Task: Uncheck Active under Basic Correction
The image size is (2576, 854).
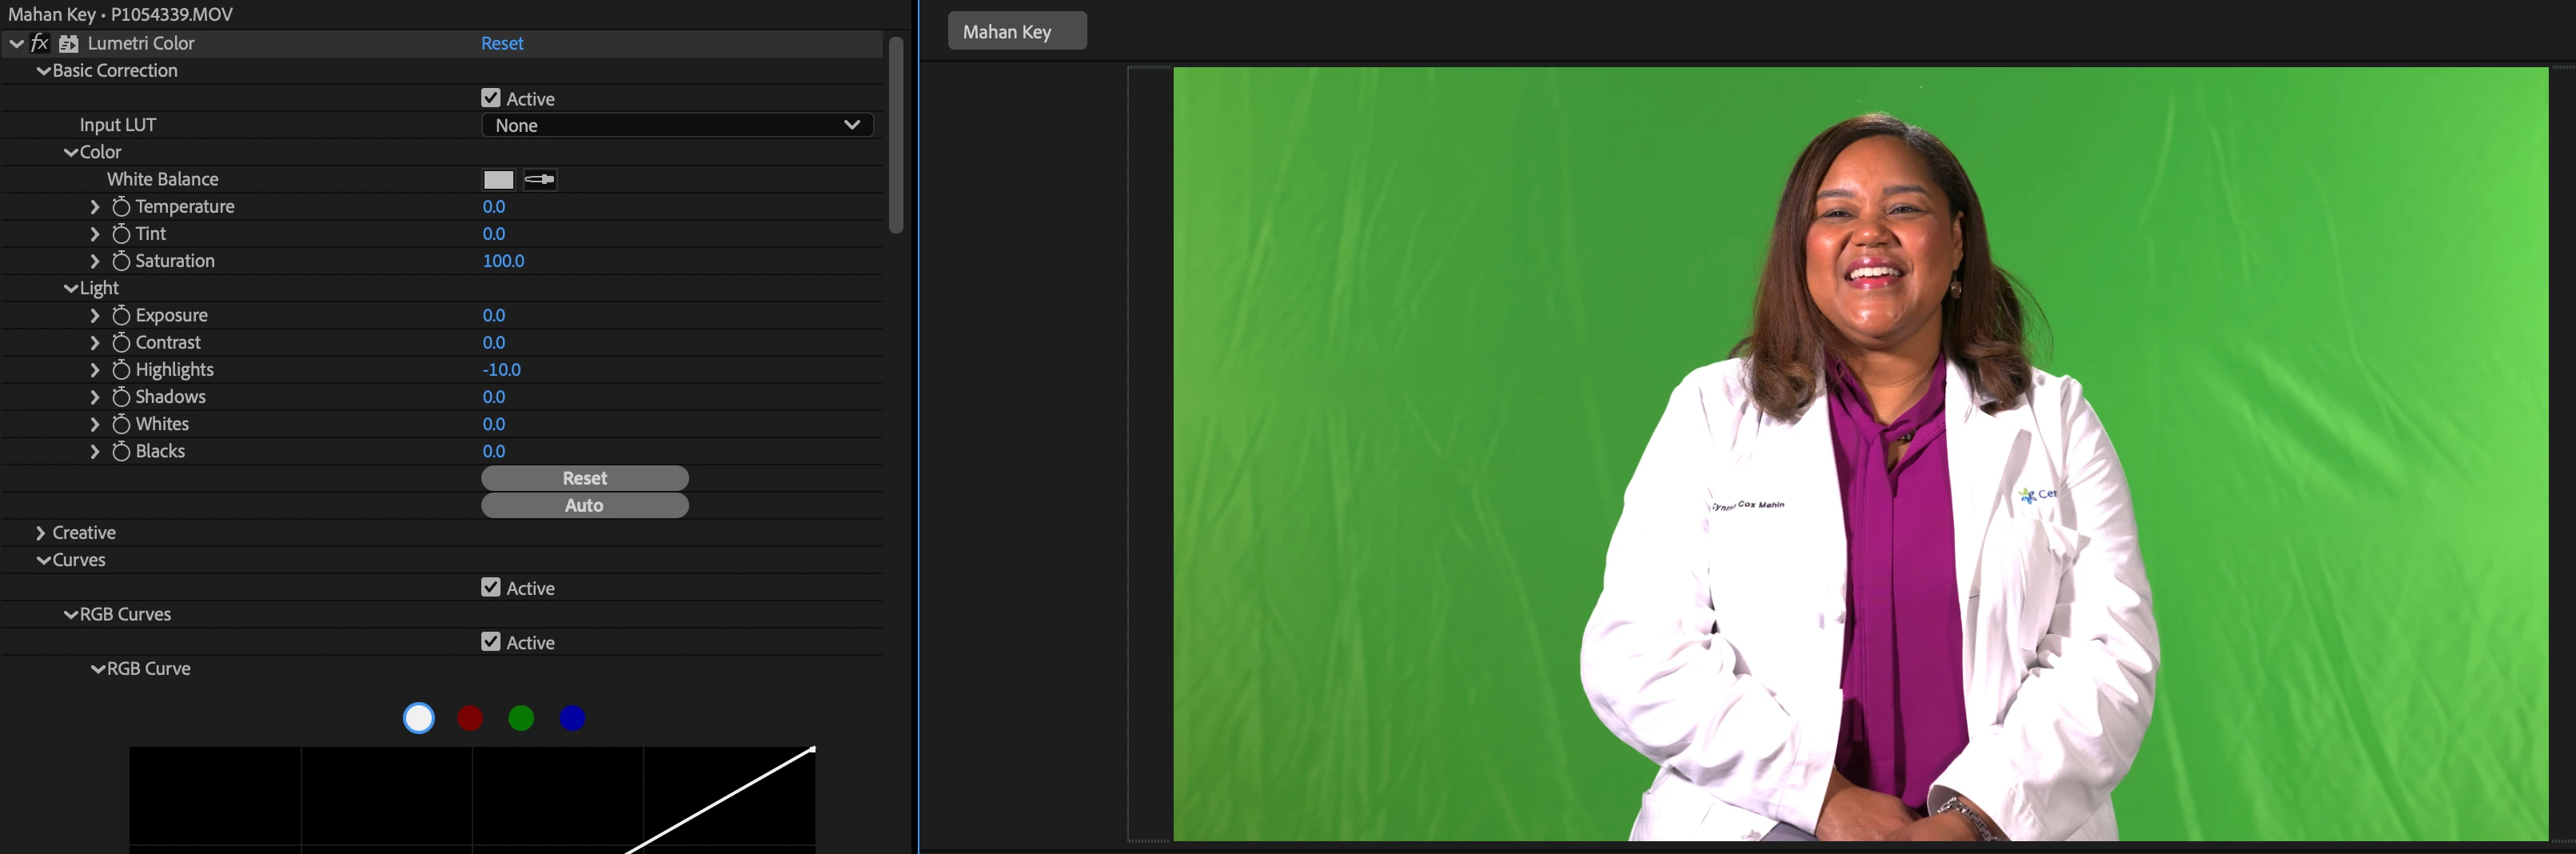Action: pos(491,98)
